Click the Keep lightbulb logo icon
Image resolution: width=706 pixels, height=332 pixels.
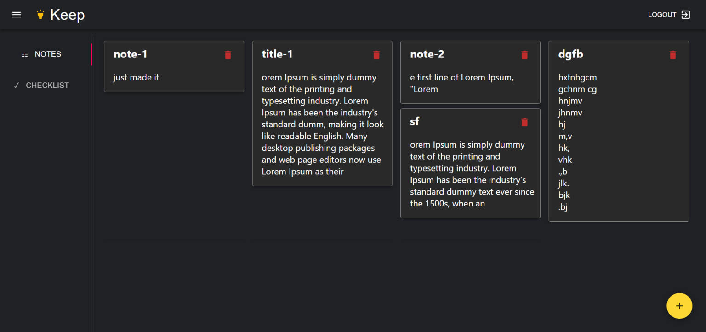tap(40, 15)
